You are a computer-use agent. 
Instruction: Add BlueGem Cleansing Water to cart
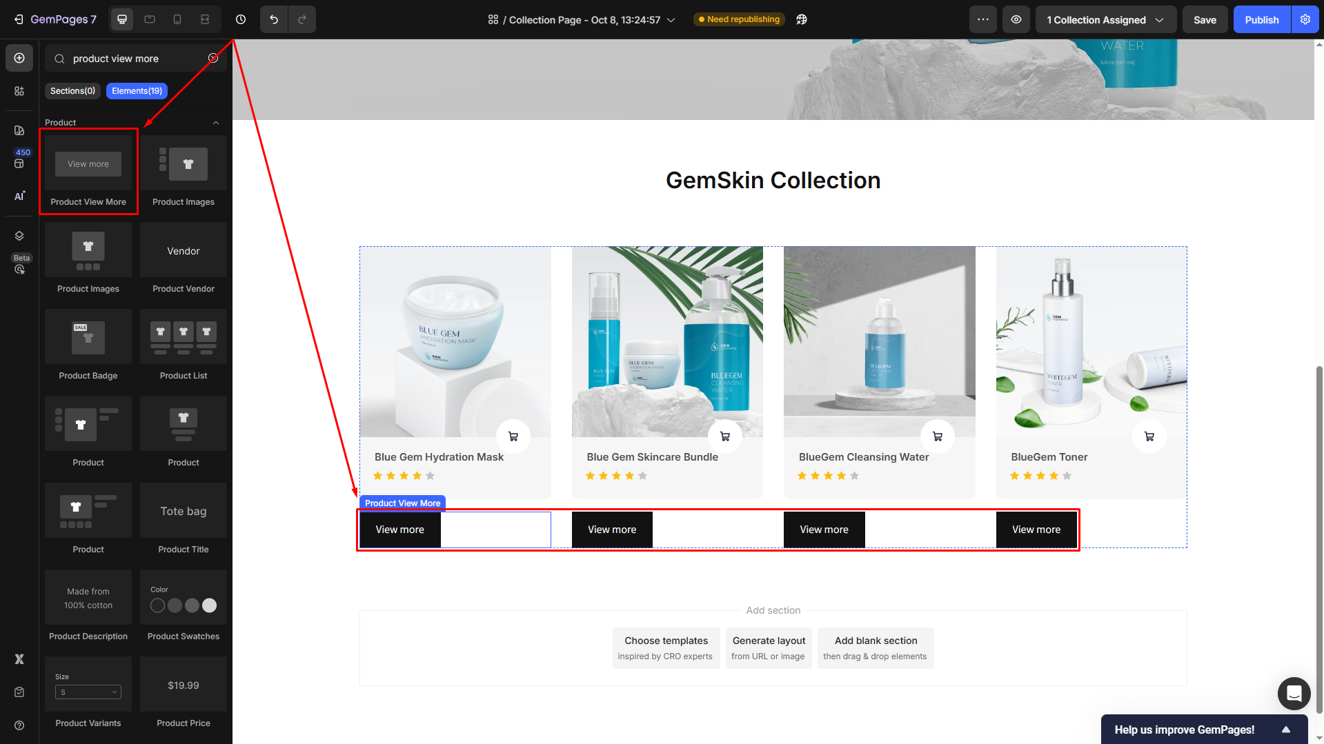pos(938,436)
